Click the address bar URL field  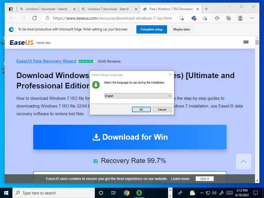click(112, 18)
